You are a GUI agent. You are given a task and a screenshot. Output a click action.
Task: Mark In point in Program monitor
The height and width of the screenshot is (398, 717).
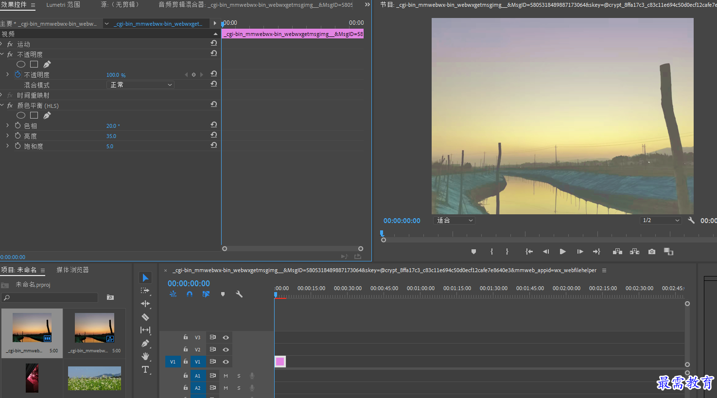491,252
